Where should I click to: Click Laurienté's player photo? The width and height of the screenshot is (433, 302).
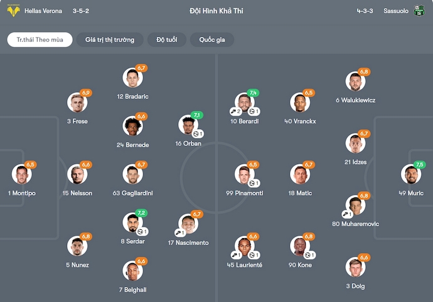click(x=245, y=247)
